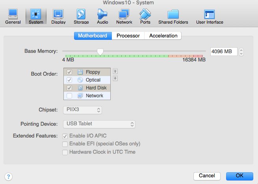Open the Display settings section
Screen dimensions: 258x184
click(x=58, y=17)
